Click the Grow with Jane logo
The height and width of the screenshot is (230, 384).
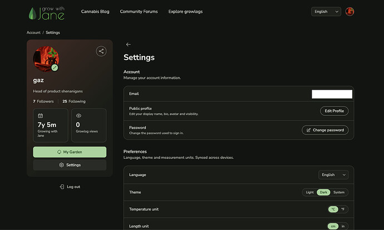[x=47, y=13]
